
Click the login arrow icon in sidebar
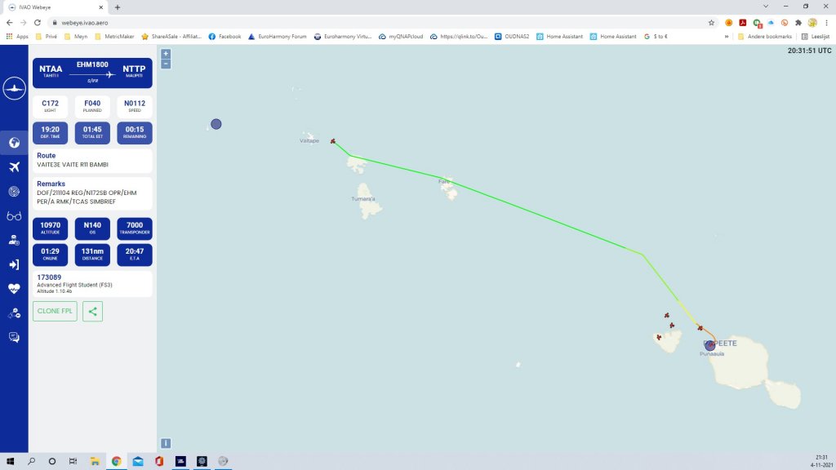[14, 264]
